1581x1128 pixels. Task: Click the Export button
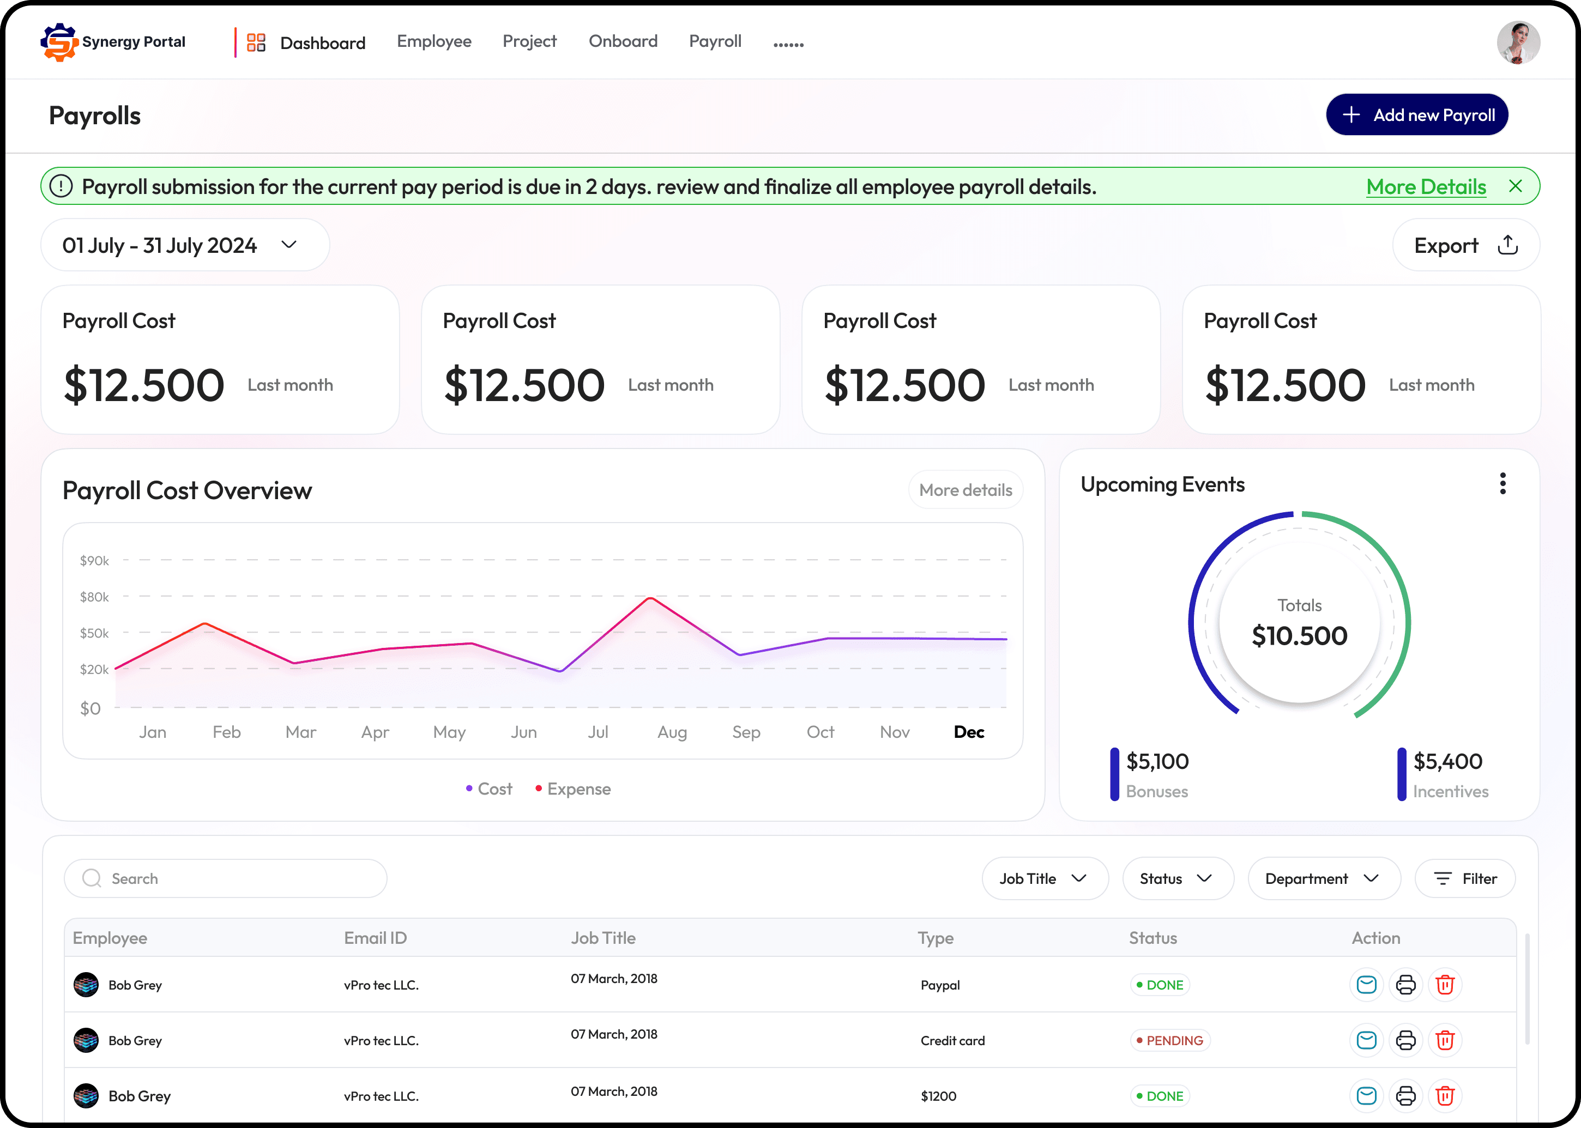(1465, 245)
